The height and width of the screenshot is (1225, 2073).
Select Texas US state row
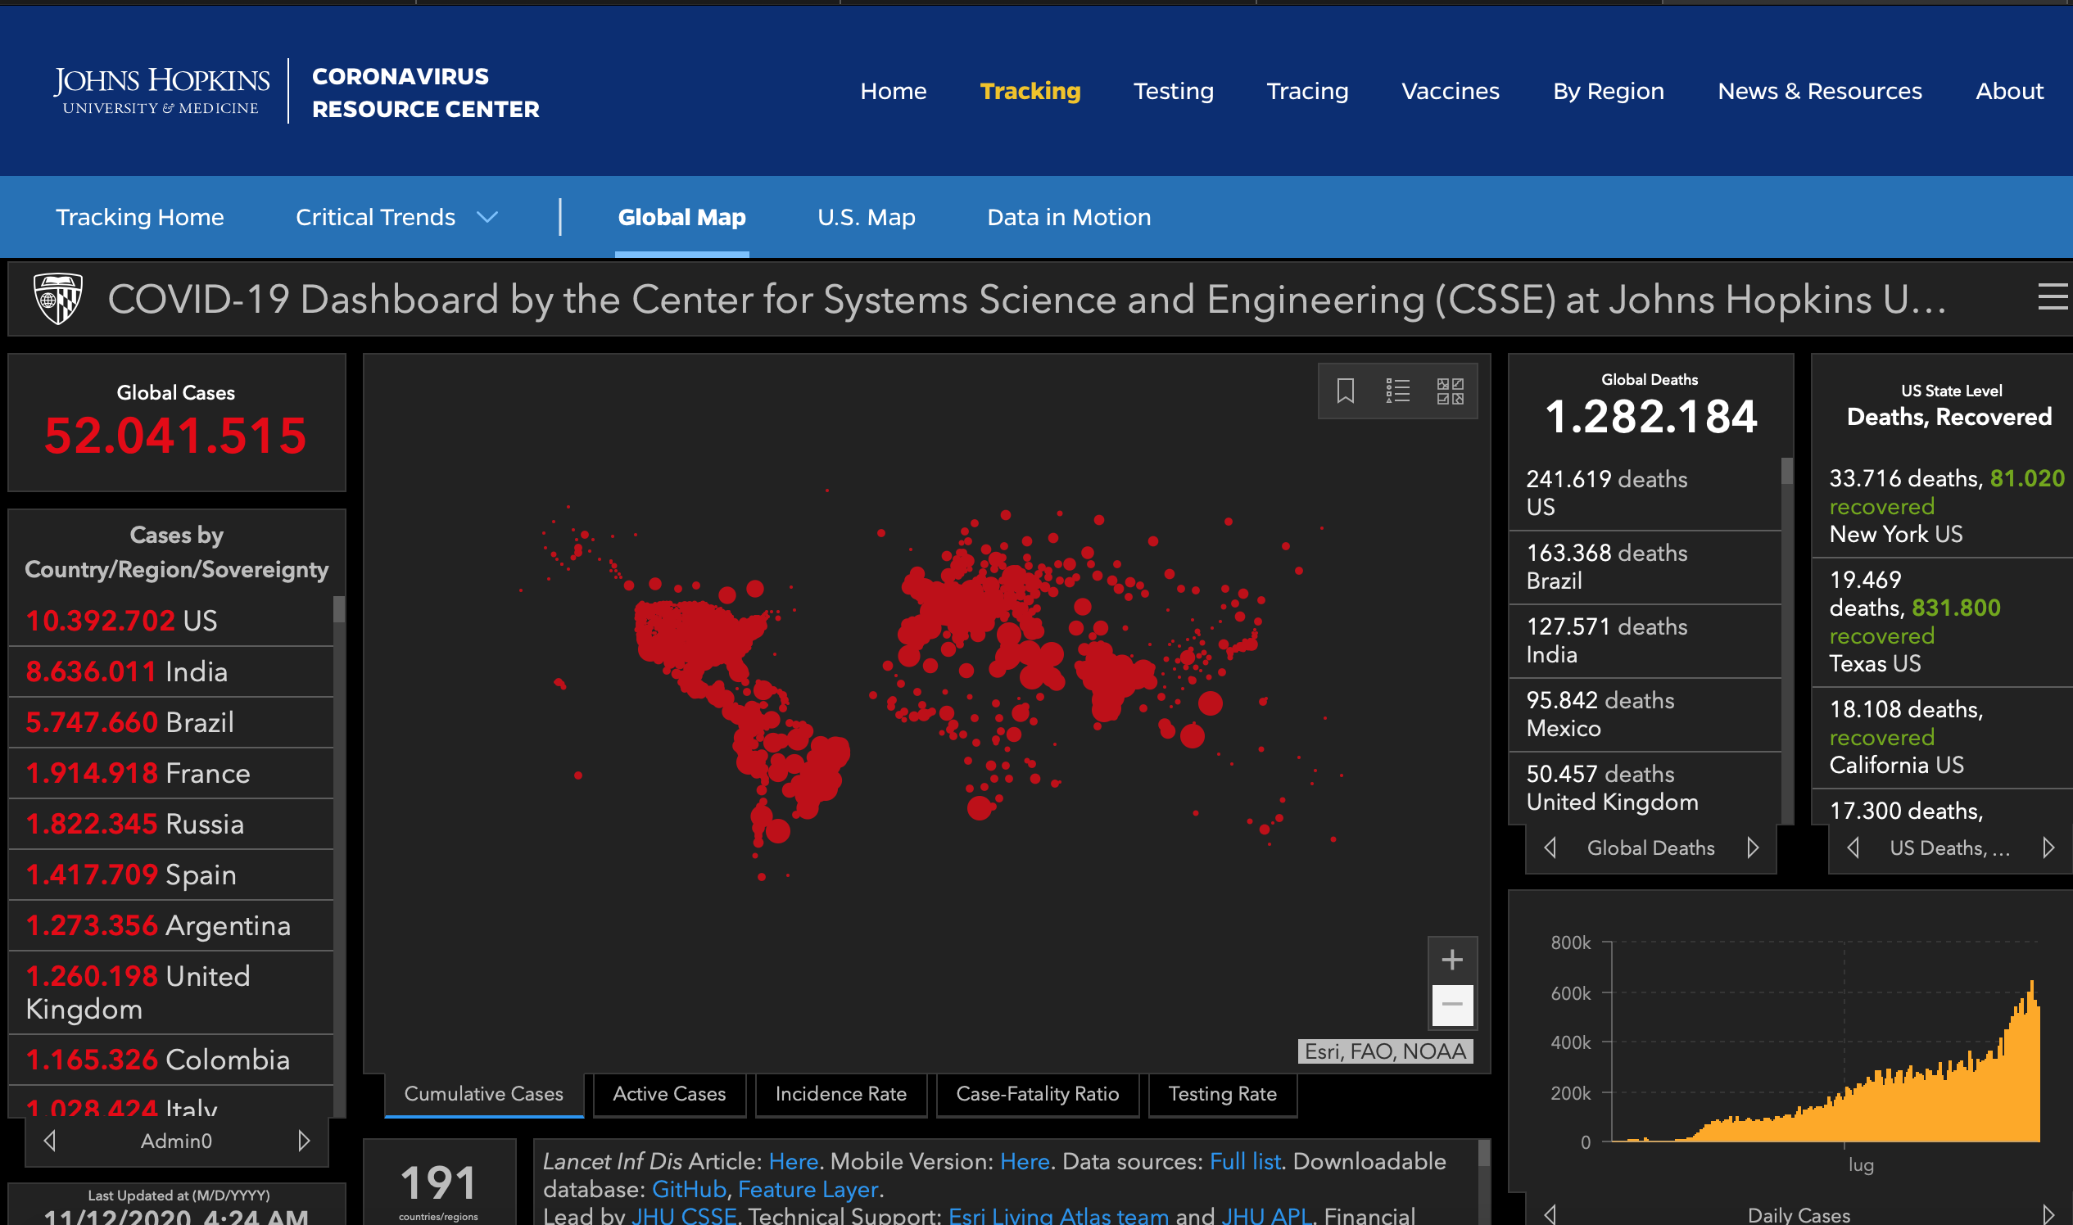pos(1943,622)
